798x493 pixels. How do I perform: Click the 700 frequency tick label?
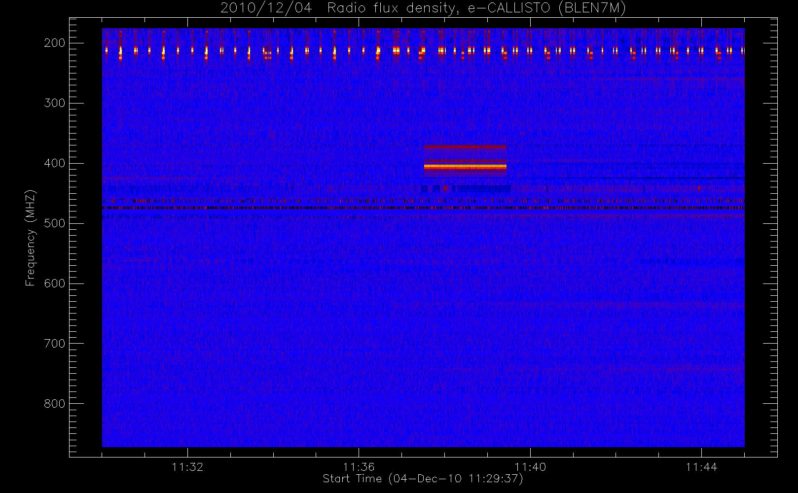[x=54, y=344]
